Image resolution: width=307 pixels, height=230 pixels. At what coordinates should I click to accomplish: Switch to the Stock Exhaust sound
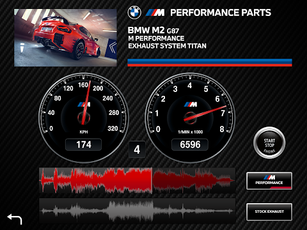[x=269, y=211]
